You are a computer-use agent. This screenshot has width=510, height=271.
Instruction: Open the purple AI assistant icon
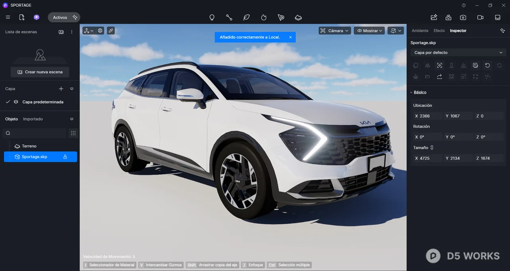tap(36, 18)
